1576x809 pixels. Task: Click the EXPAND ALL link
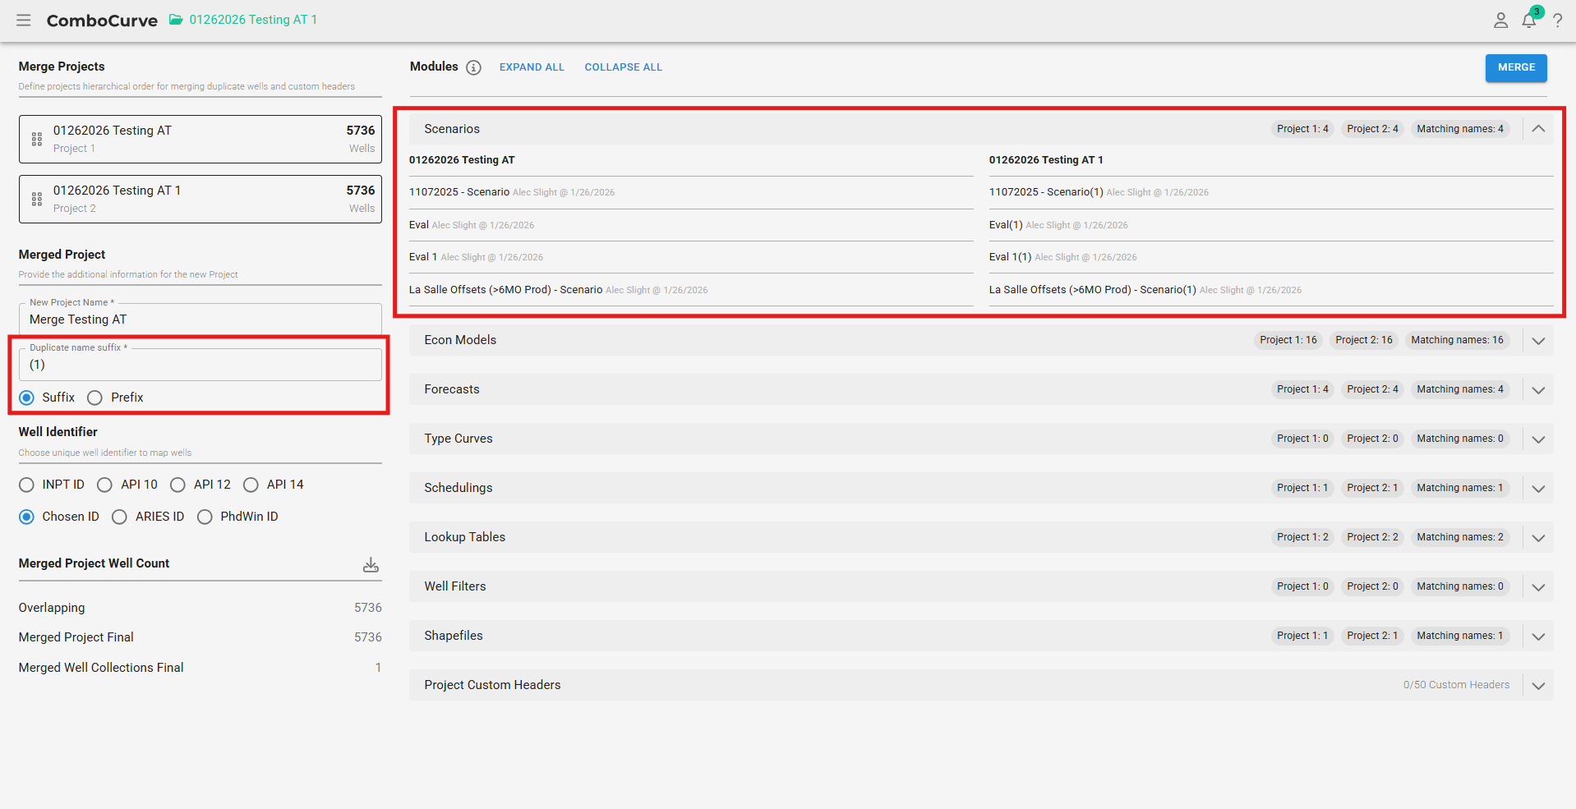tap(532, 67)
